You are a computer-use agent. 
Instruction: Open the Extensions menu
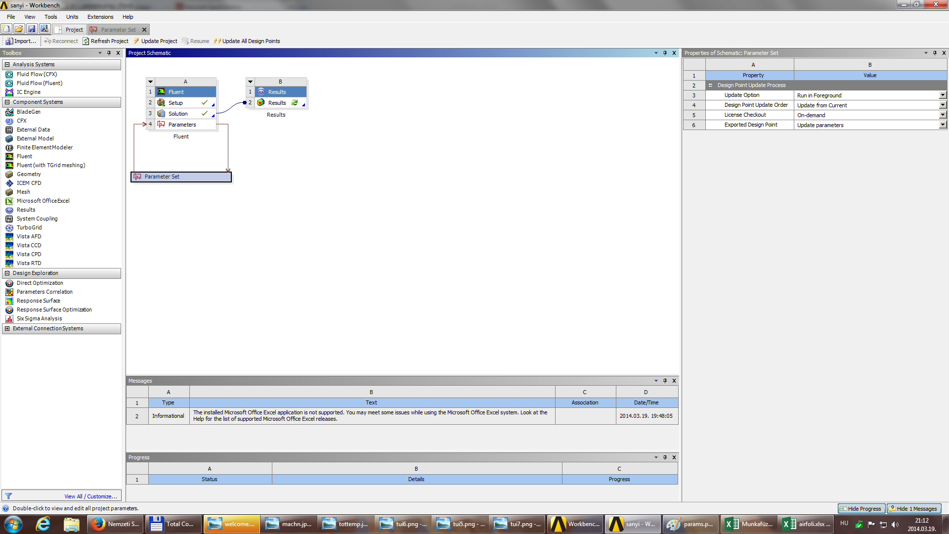100,17
